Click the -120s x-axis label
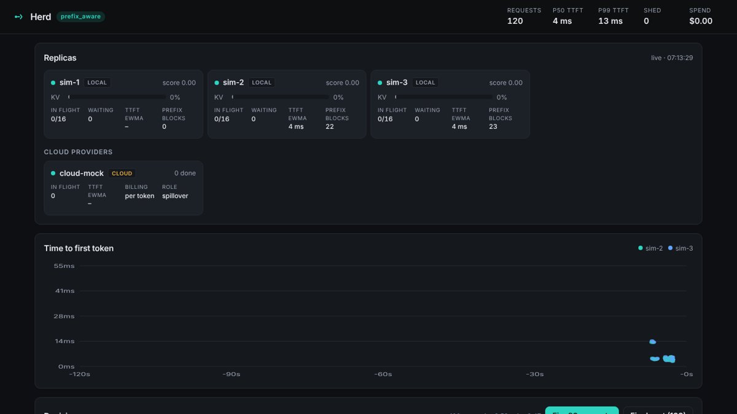 79,374
